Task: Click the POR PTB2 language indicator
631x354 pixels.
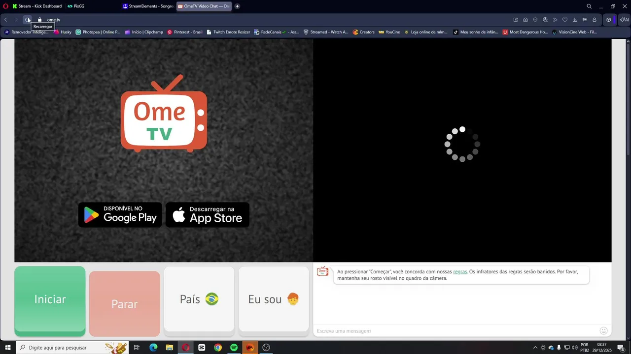Action: click(585, 348)
